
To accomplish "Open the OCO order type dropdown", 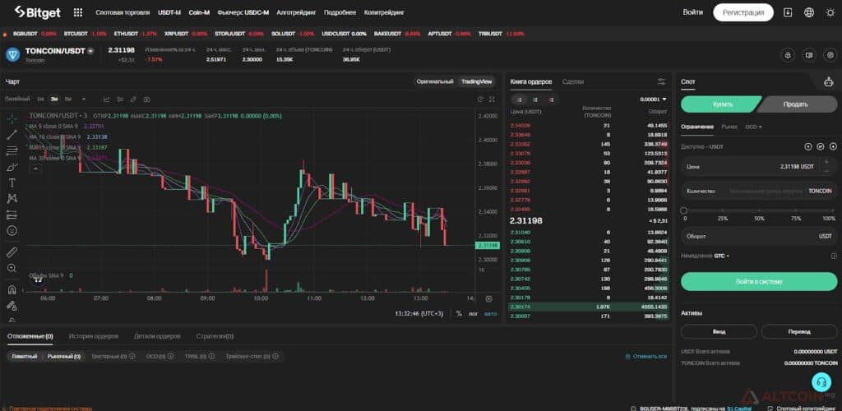I will point(753,127).
